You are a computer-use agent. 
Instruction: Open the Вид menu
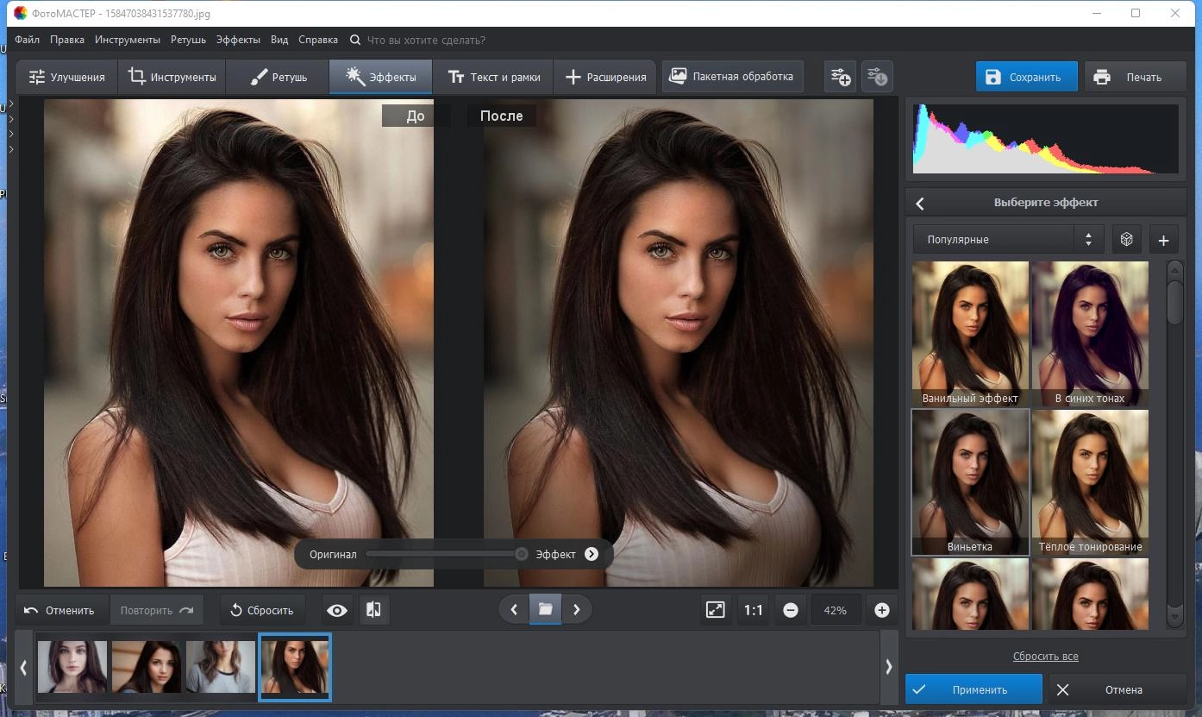(279, 40)
